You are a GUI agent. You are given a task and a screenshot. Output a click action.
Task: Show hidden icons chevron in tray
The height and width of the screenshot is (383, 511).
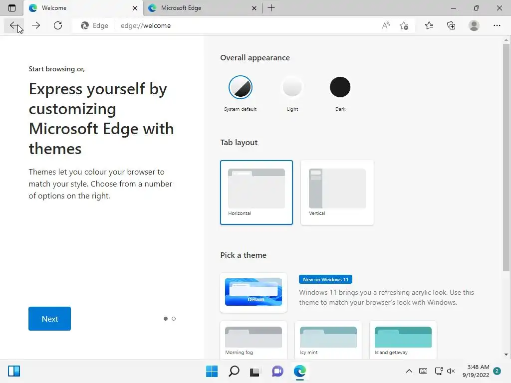click(409, 371)
